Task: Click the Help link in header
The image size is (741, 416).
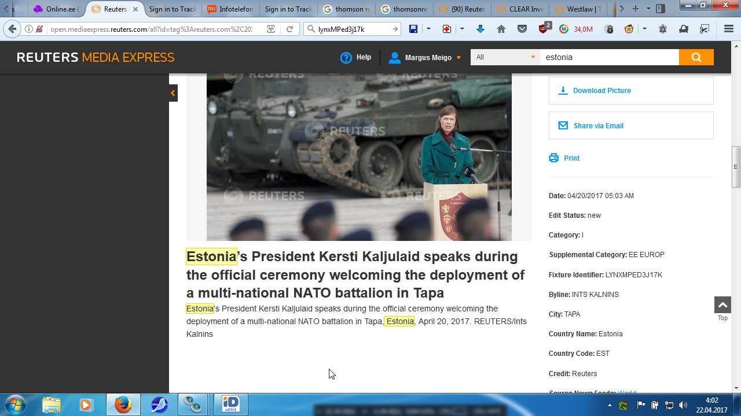Action: [364, 57]
